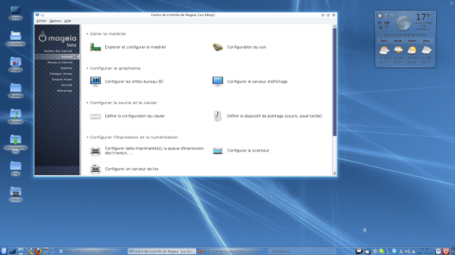Select Sécurité category in sidebar
This screenshot has width=455, height=255.
click(x=67, y=85)
